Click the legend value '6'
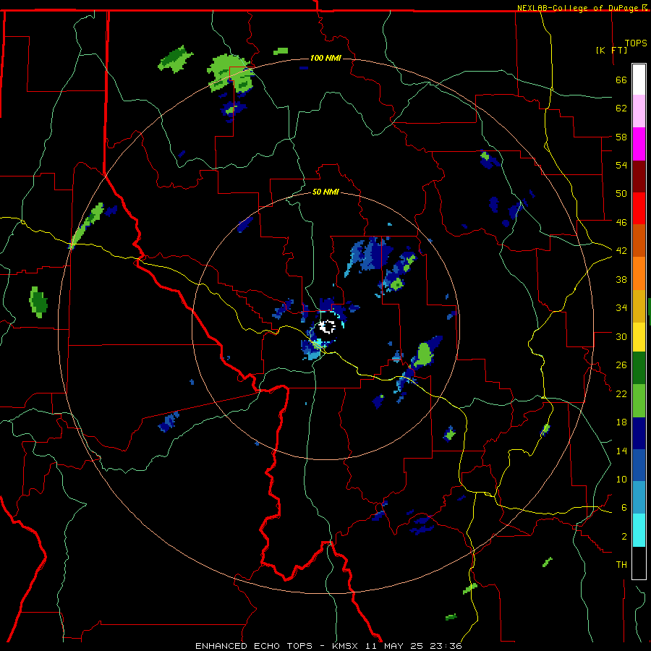 [x=624, y=508]
